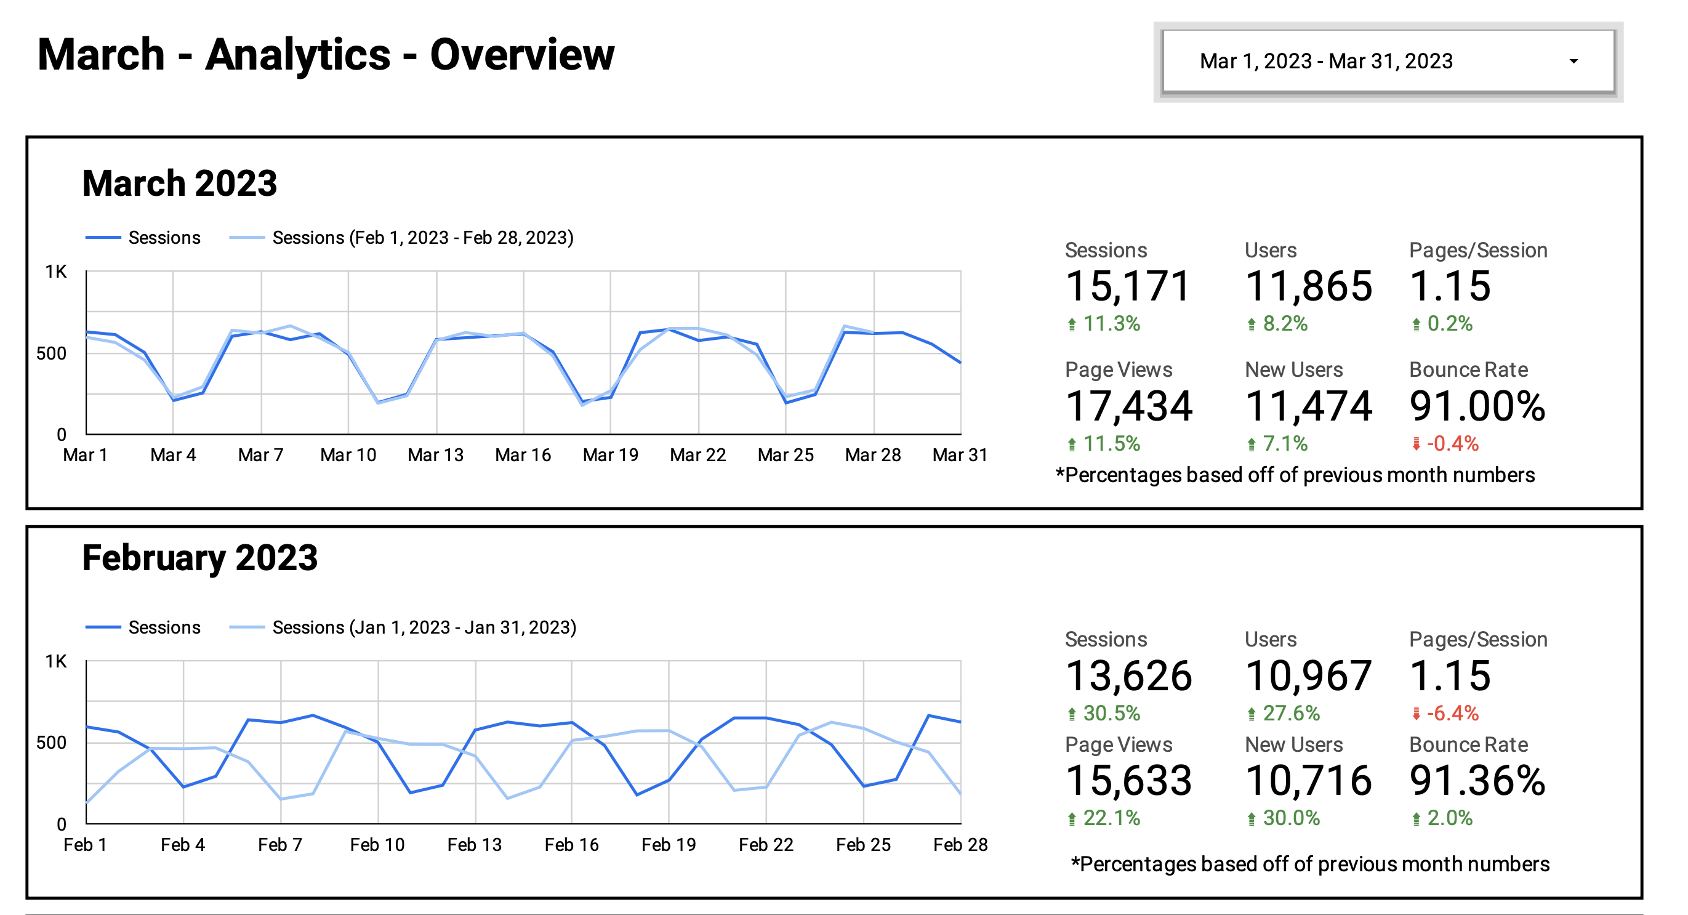Select the February 2023 section heading

tap(199, 558)
